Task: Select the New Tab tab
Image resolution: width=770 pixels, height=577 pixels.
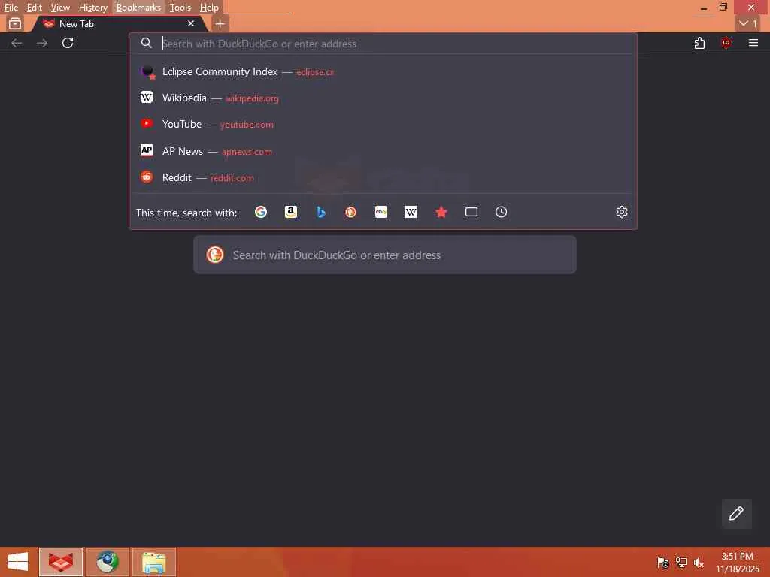Action: (118, 23)
